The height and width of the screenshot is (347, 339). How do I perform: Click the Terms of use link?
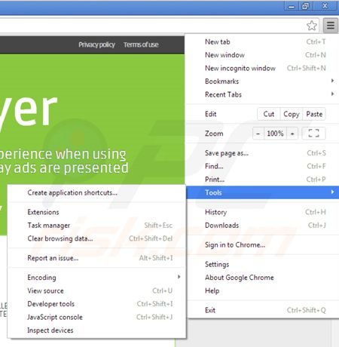(141, 45)
